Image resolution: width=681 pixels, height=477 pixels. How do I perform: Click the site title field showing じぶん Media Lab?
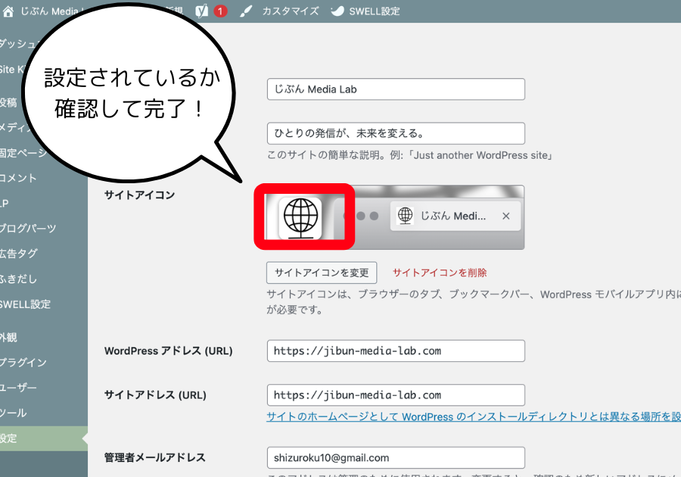point(395,89)
